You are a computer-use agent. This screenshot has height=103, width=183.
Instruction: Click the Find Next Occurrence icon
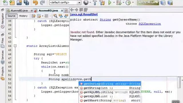(66, 16)
